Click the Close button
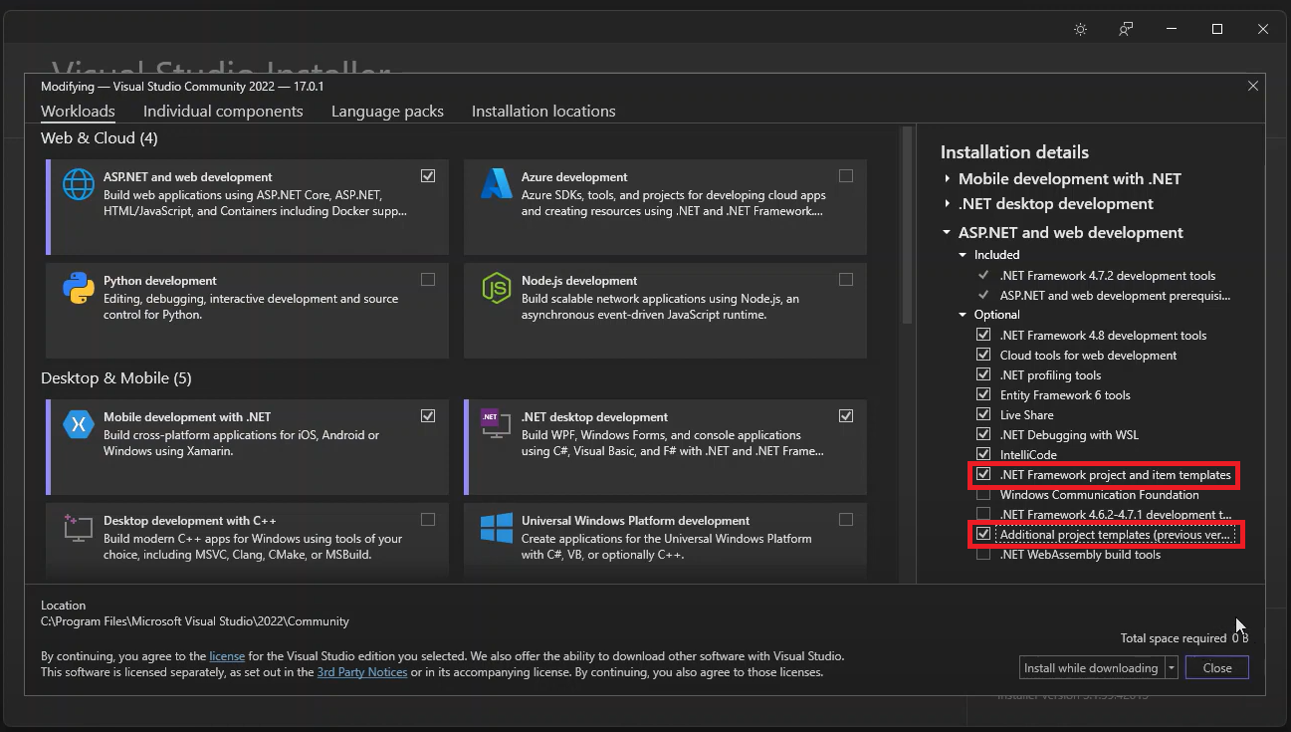The height and width of the screenshot is (732, 1291). [1217, 668]
